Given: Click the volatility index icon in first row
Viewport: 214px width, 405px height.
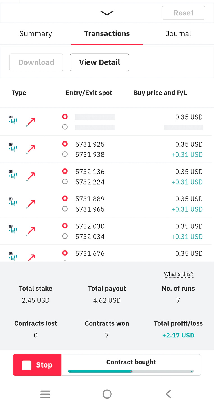Looking at the screenshot, I should (13, 120).
